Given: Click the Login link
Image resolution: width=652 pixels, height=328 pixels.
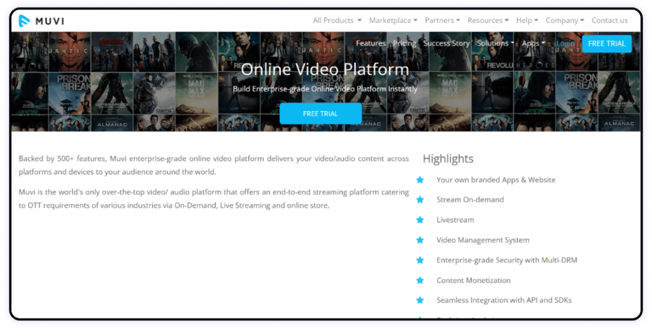Looking at the screenshot, I should pyautogui.click(x=565, y=43).
